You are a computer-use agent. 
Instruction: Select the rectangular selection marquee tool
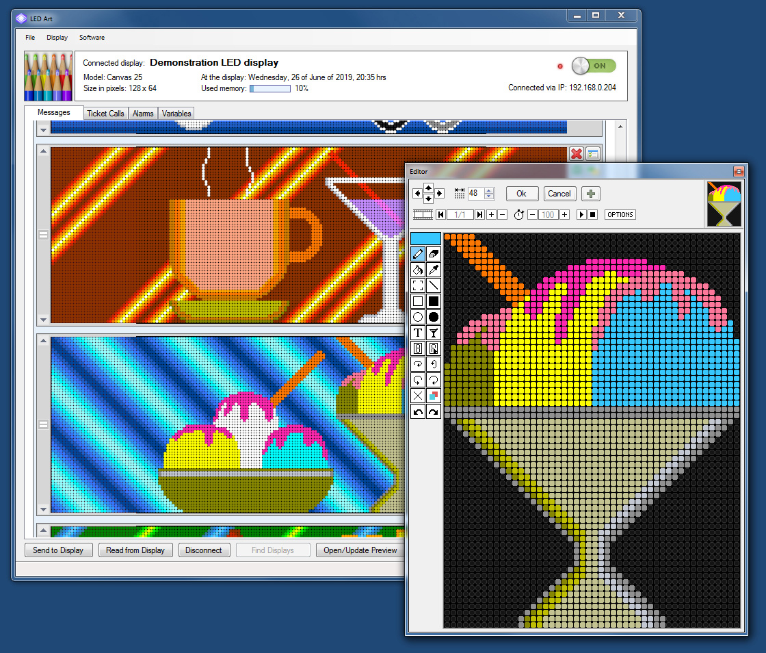(418, 285)
